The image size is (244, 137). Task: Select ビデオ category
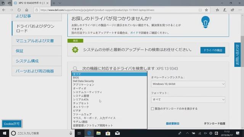[109, 111]
